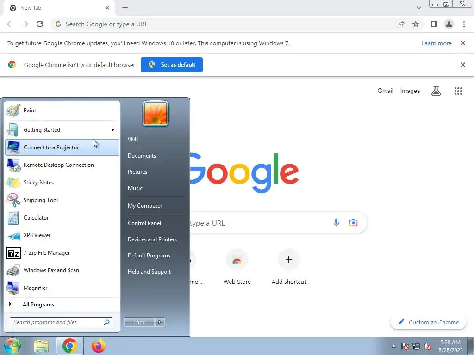
Task: Show hidden tray icons arrow
Action: (x=393, y=346)
